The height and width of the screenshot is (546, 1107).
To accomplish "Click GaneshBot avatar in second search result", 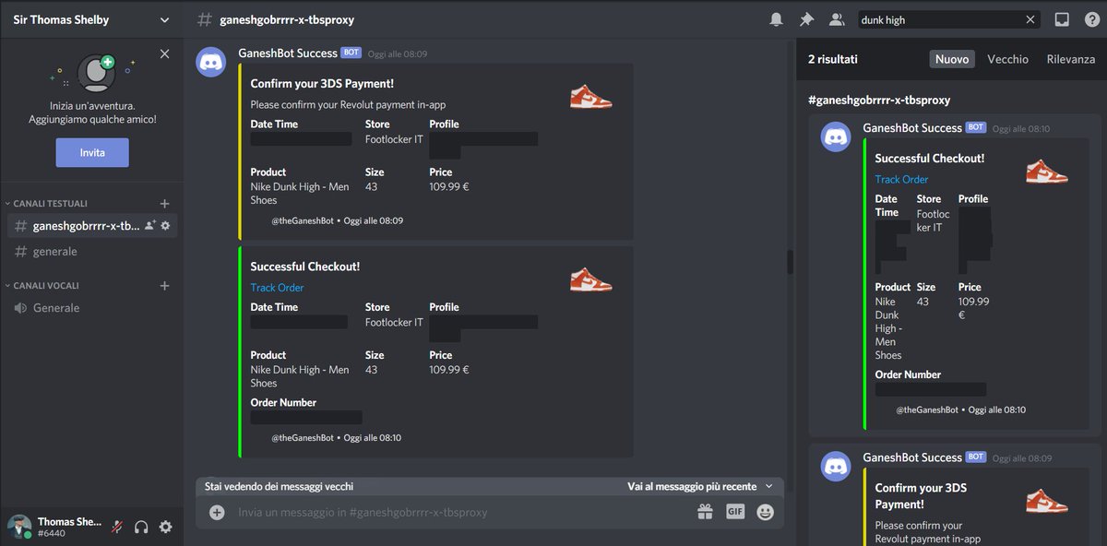I will point(837,467).
